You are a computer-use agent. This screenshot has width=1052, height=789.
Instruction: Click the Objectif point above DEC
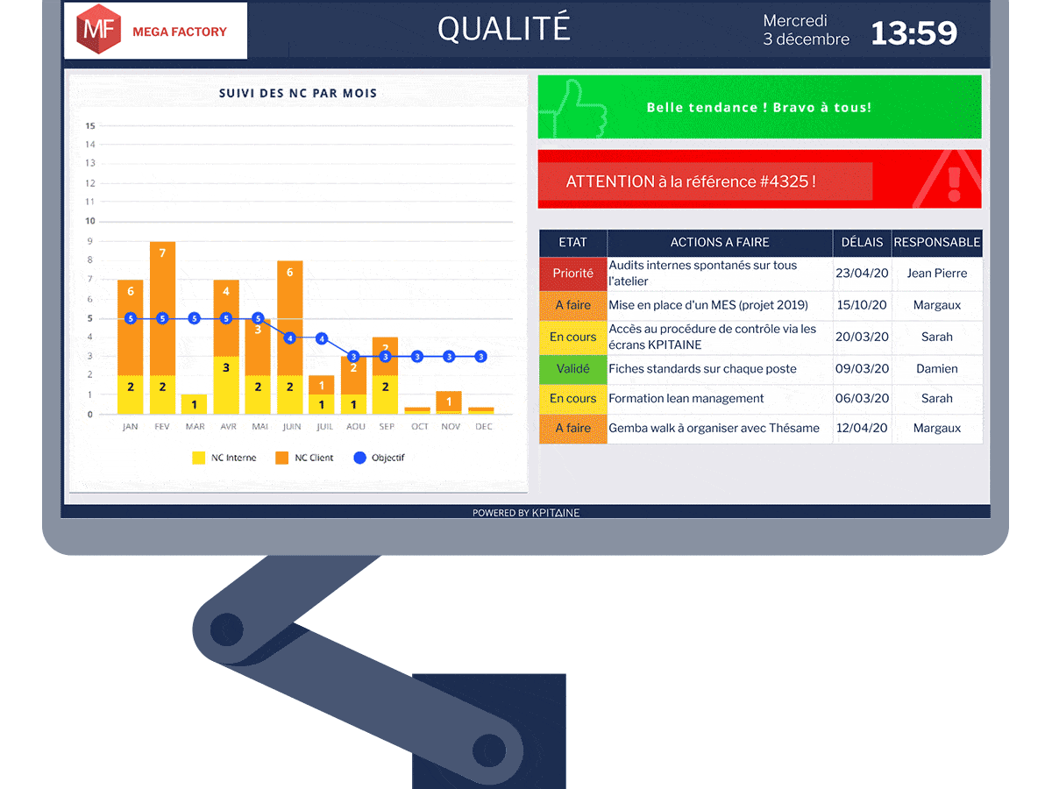click(x=480, y=357)
